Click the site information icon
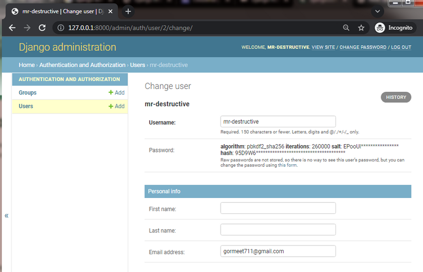Image resolution: width=423 pixels, height=272 pixels. tap(61, 28)
